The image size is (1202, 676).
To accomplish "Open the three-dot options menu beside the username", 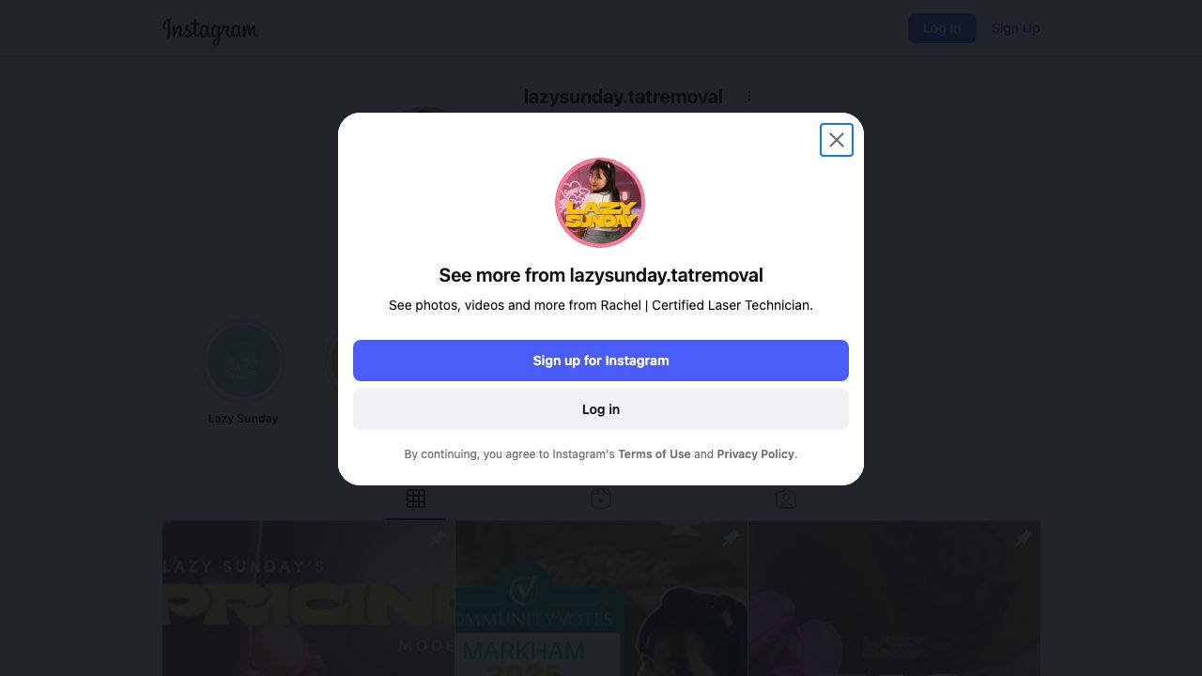I will coord(749,96).
